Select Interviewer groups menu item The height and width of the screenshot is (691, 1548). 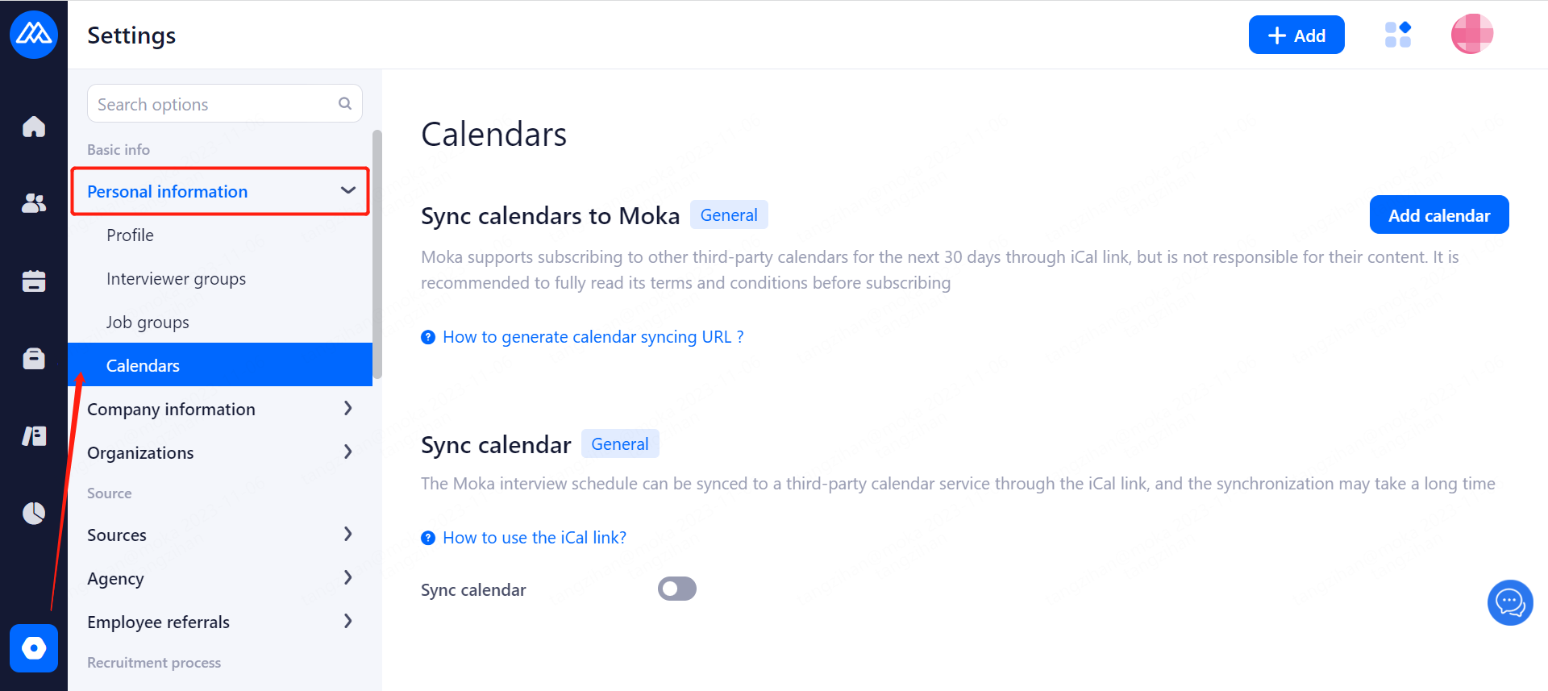176,279
